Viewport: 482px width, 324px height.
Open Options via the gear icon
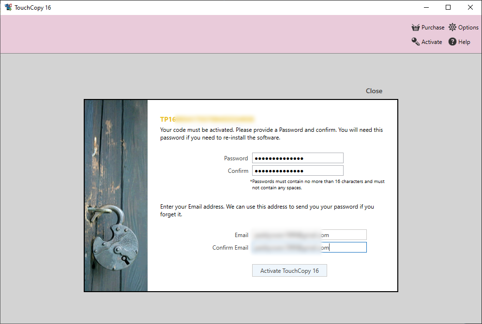pyautogui.click(x=452, y=28)
